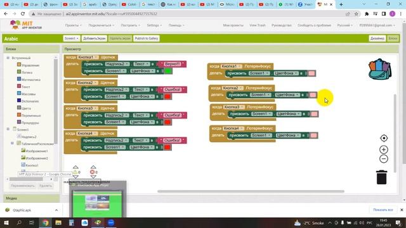Switch to Дизайнер view

coord(377,38)
